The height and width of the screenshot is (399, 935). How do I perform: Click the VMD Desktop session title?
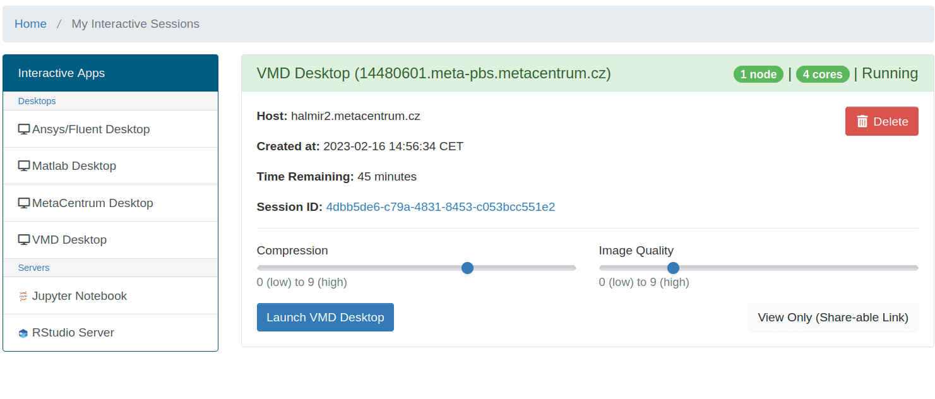coord(433,73)
